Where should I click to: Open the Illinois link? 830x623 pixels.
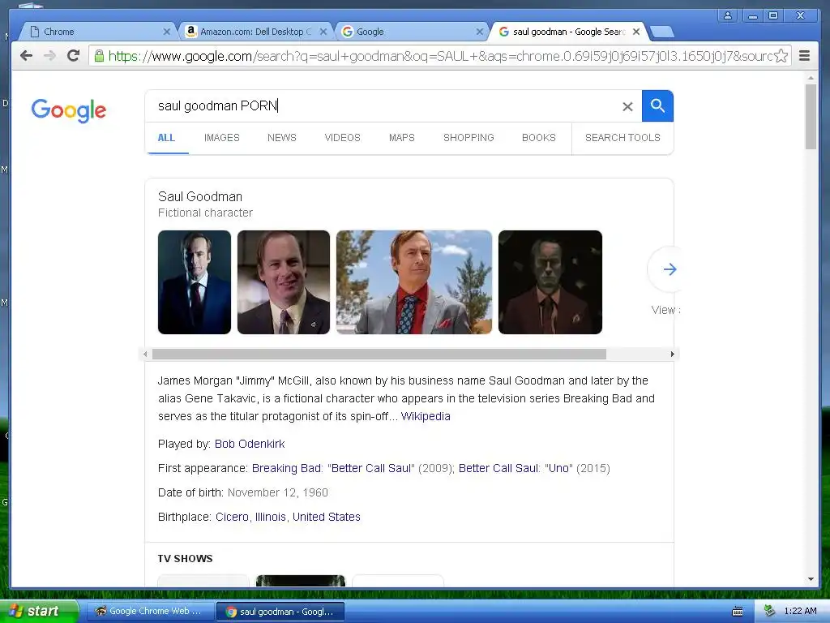(271, 517)
